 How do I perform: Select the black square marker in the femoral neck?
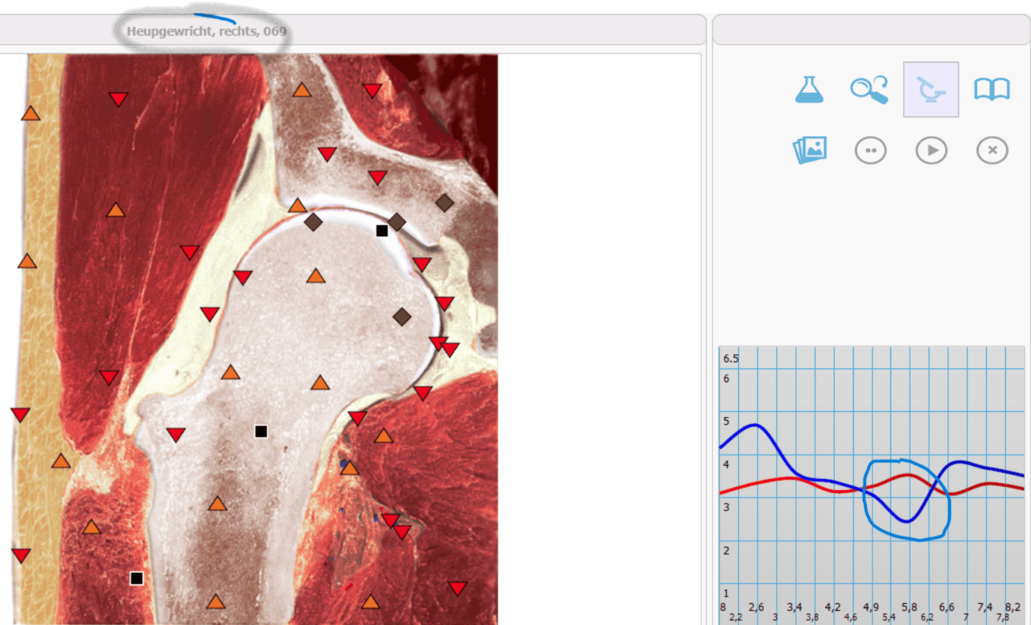[261, 432]
